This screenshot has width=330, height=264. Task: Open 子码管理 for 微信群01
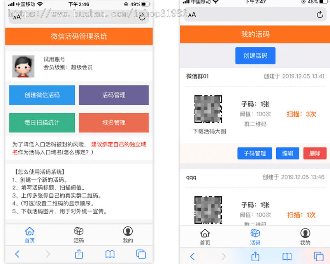click(255, 153)
